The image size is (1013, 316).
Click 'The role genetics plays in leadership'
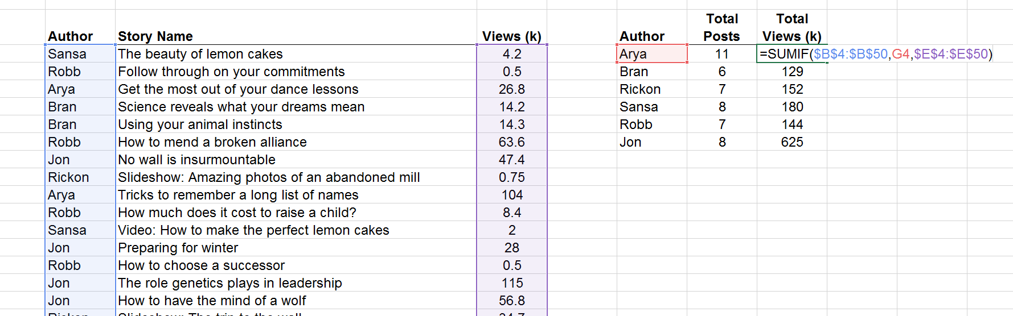[296, 283]
